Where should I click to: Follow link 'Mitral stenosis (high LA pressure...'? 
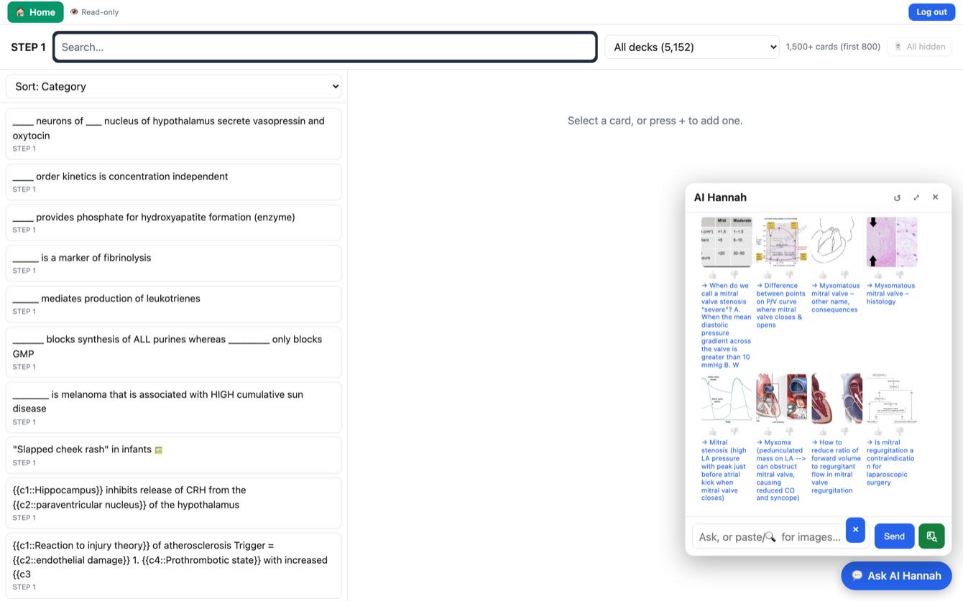(726, 470)
